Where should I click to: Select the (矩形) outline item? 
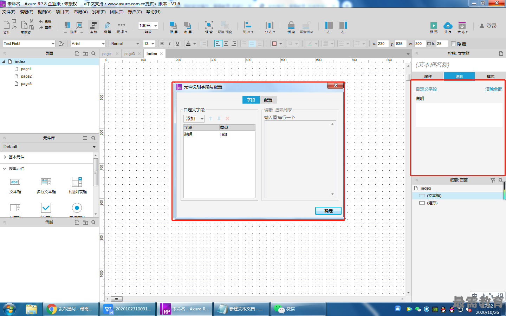tap(432, 203)
